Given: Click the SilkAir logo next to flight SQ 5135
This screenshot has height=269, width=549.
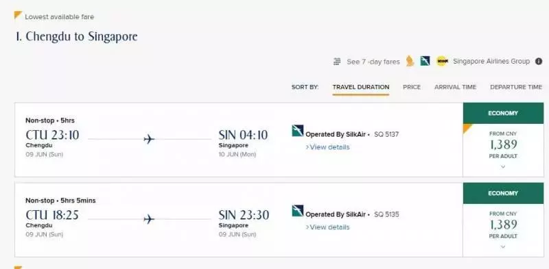Looking at the screenshot, I should [x=298, y=211].
